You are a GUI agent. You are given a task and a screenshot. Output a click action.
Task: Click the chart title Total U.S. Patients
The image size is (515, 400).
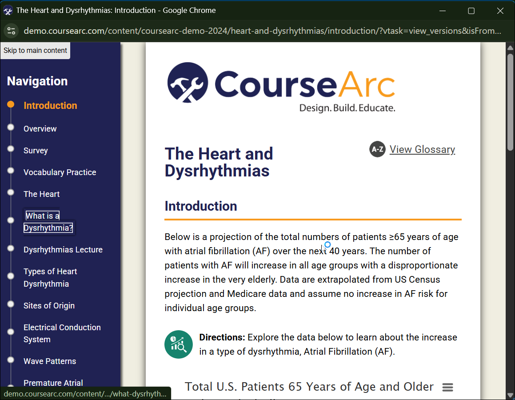coord(309,387)
